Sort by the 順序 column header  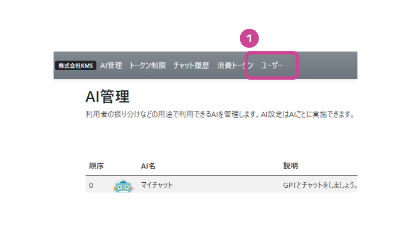96,166
